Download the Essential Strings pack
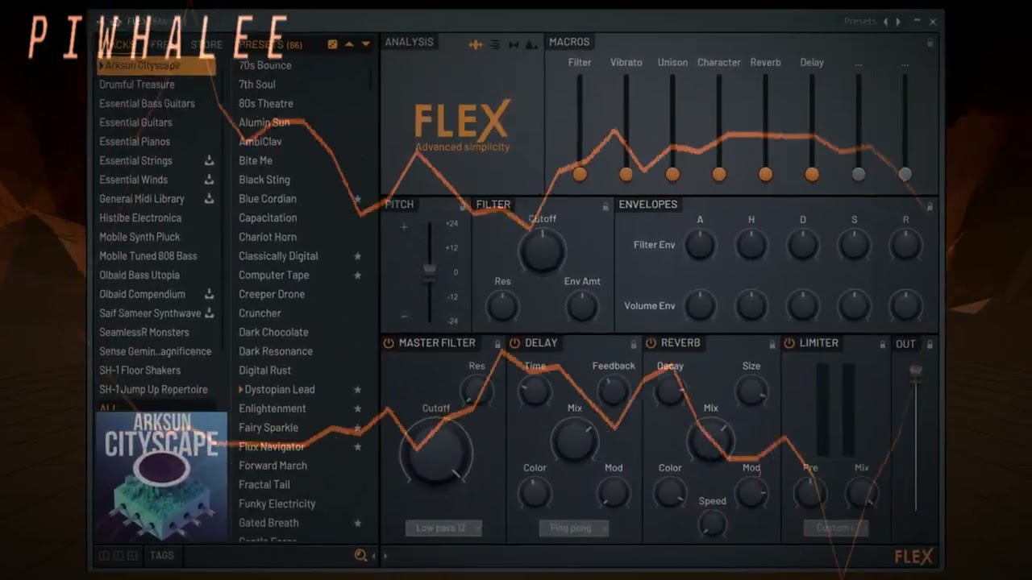 pyautogui.click(x=209, y=160)
